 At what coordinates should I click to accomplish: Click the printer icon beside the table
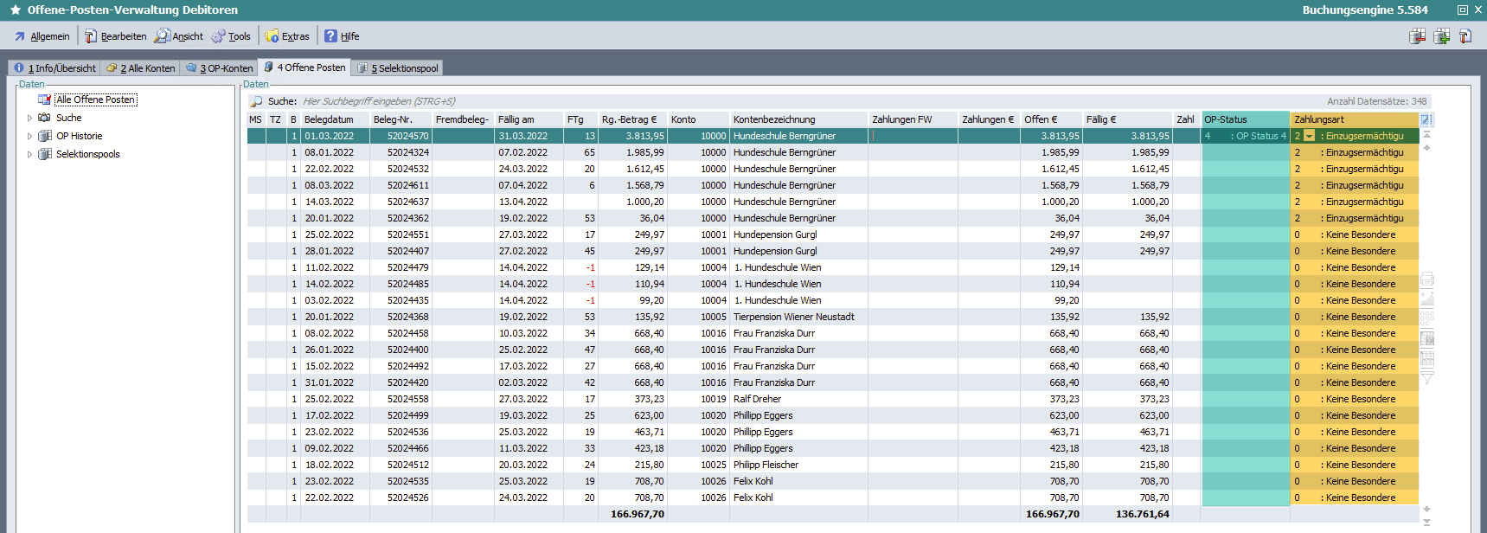coord(1427,279)
